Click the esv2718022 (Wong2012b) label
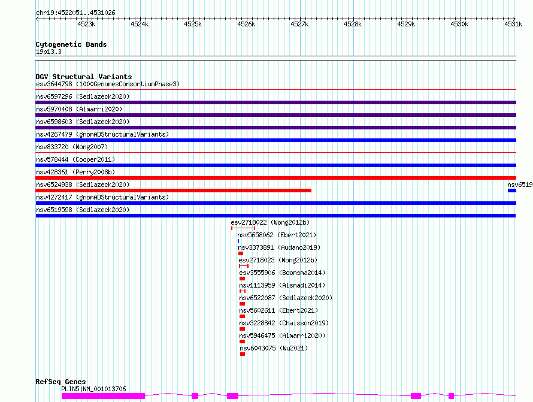533x402 pixels. click(270, 222)
